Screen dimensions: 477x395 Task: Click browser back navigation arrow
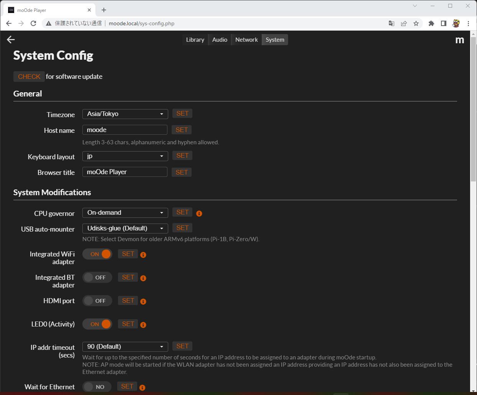(x=9, y=23)
